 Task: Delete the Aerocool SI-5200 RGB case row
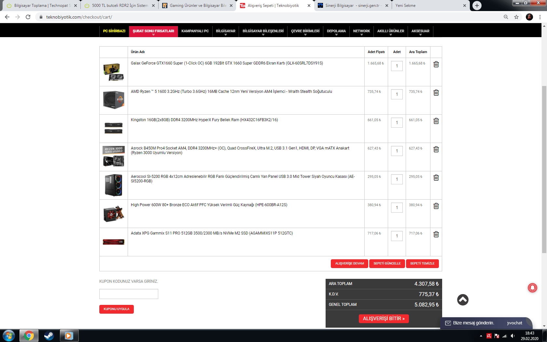tap(436, 178)
